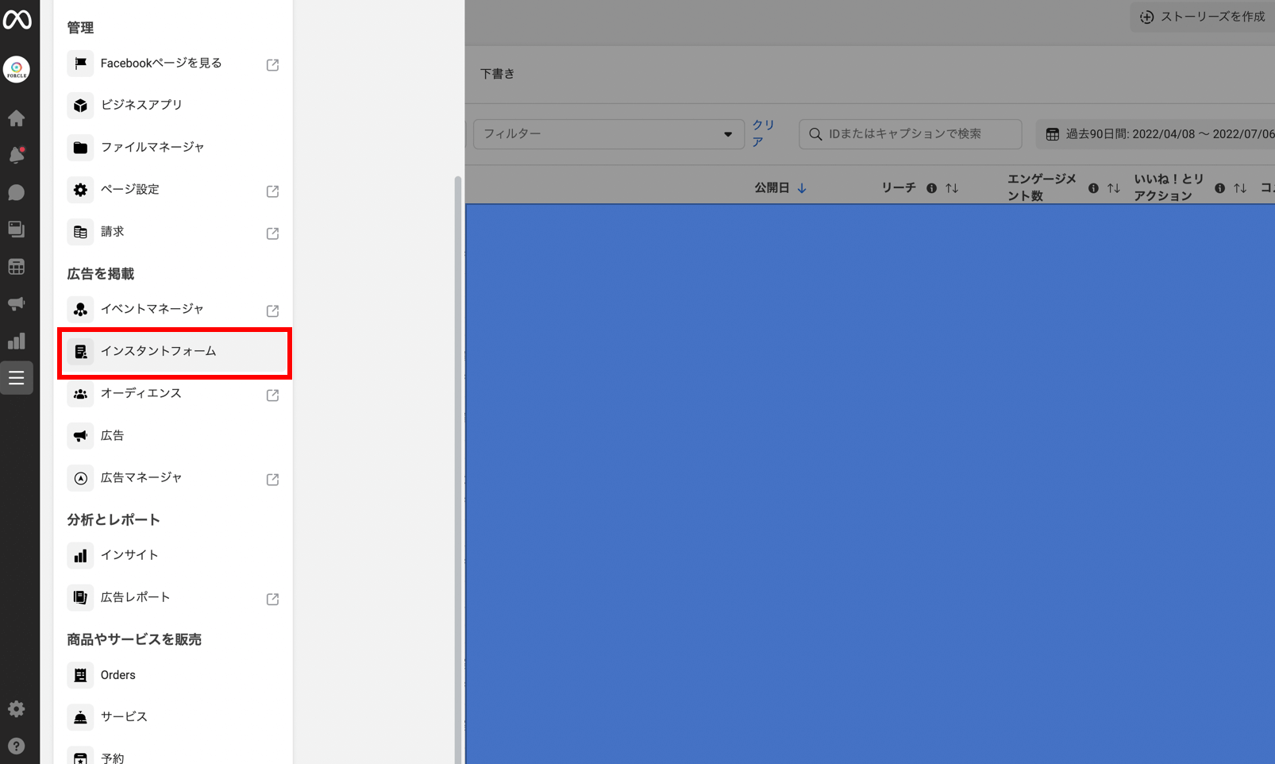Click external link icon beside 請求
The image size is (1275, 764).
pyautogui.click(x=272, y=233)
